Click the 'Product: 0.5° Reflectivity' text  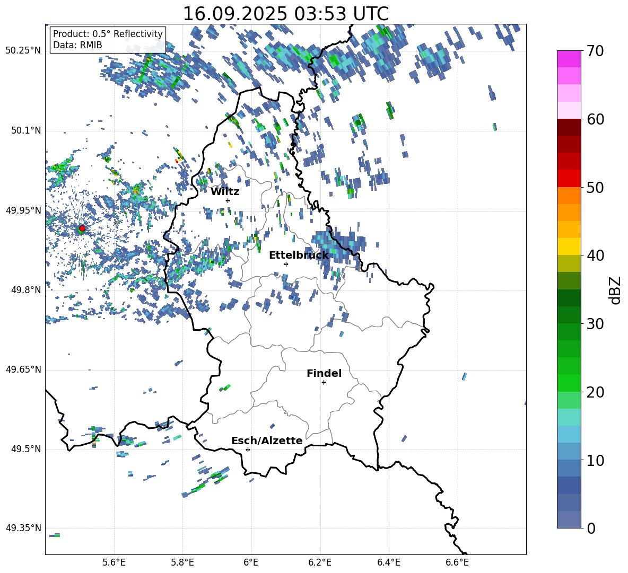click(x=108, y=33)
